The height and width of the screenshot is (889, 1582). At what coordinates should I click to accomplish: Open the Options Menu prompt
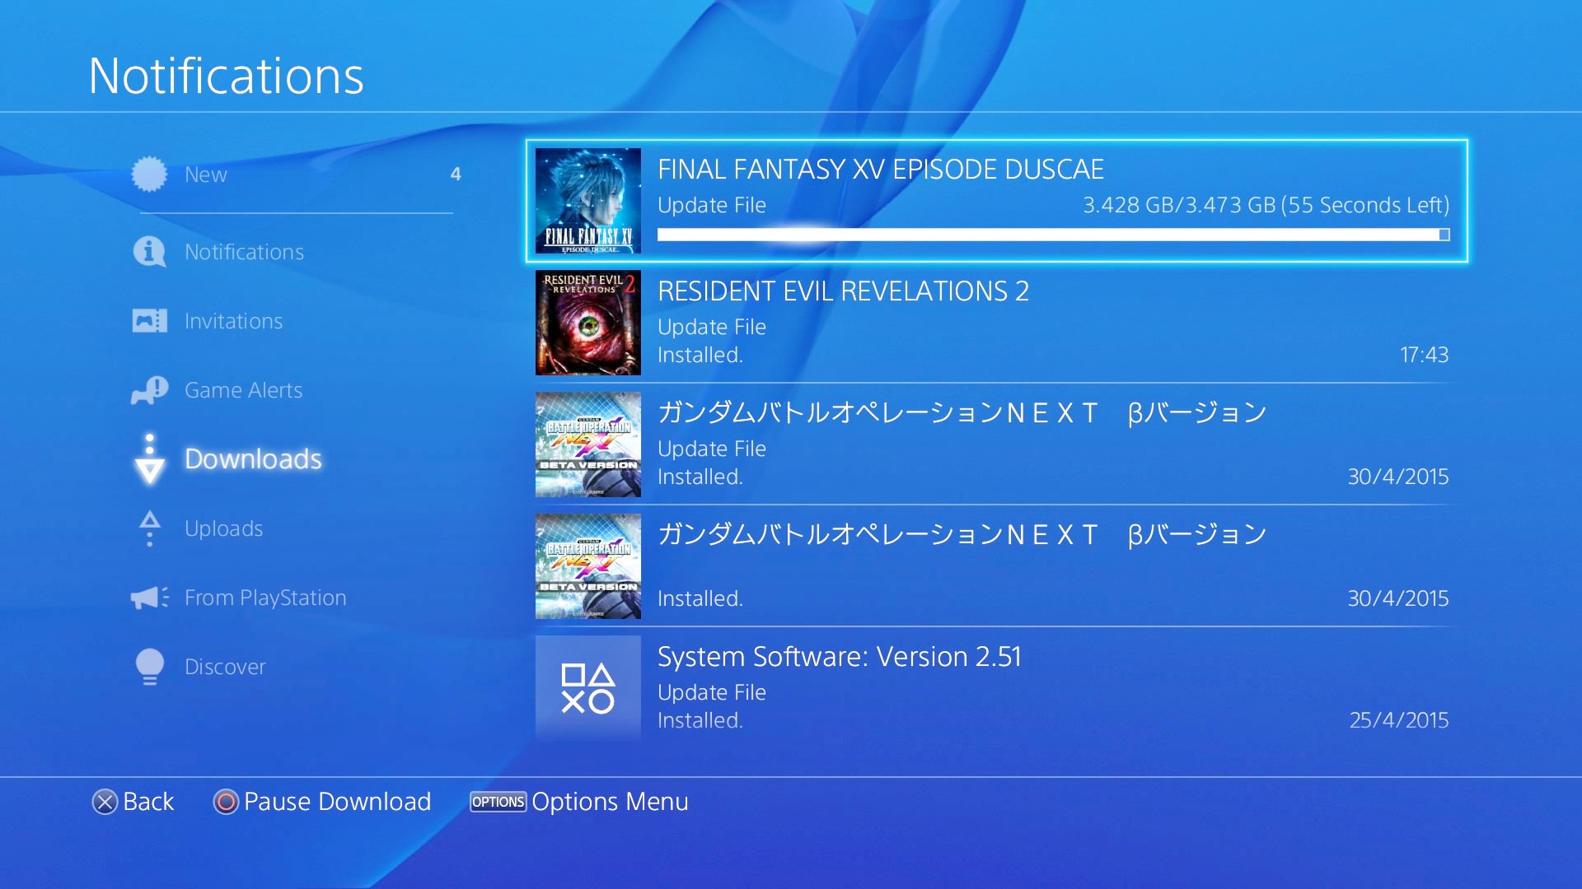point(579,802)
